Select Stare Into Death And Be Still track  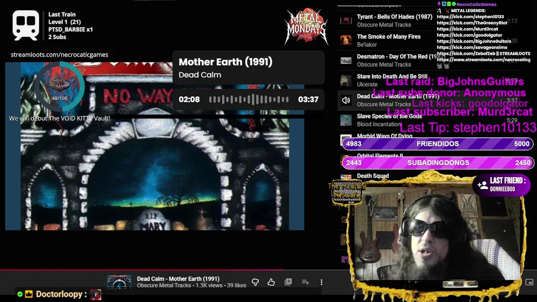(392, 76)
